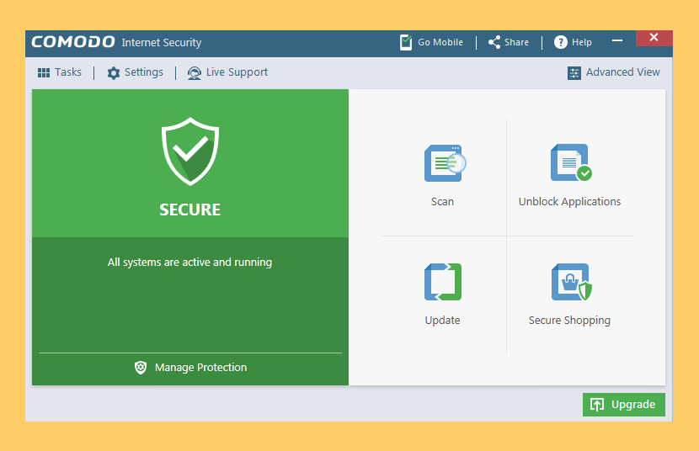Select the Help text
This screenshot has width=699, height=451.
(582, 42)
